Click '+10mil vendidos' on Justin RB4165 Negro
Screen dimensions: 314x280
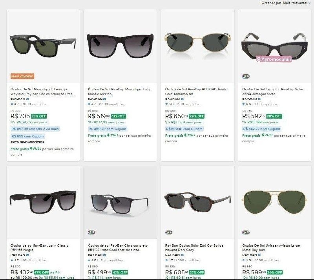(34, 260)
